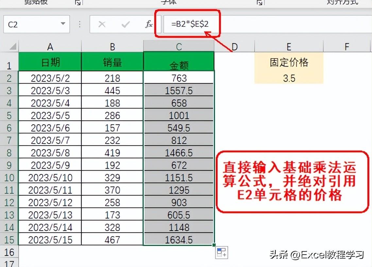Click sales cell 419

112,152
